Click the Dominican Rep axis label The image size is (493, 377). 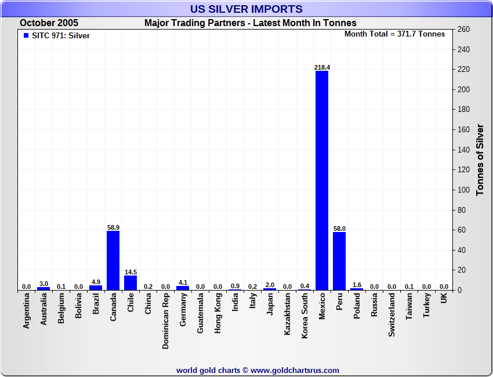(x=165, y=320)
